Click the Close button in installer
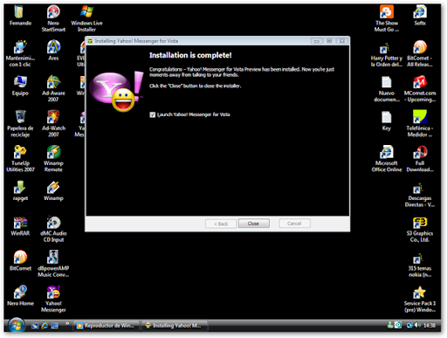This screenshot has width=447, height=338. [253, 224]
